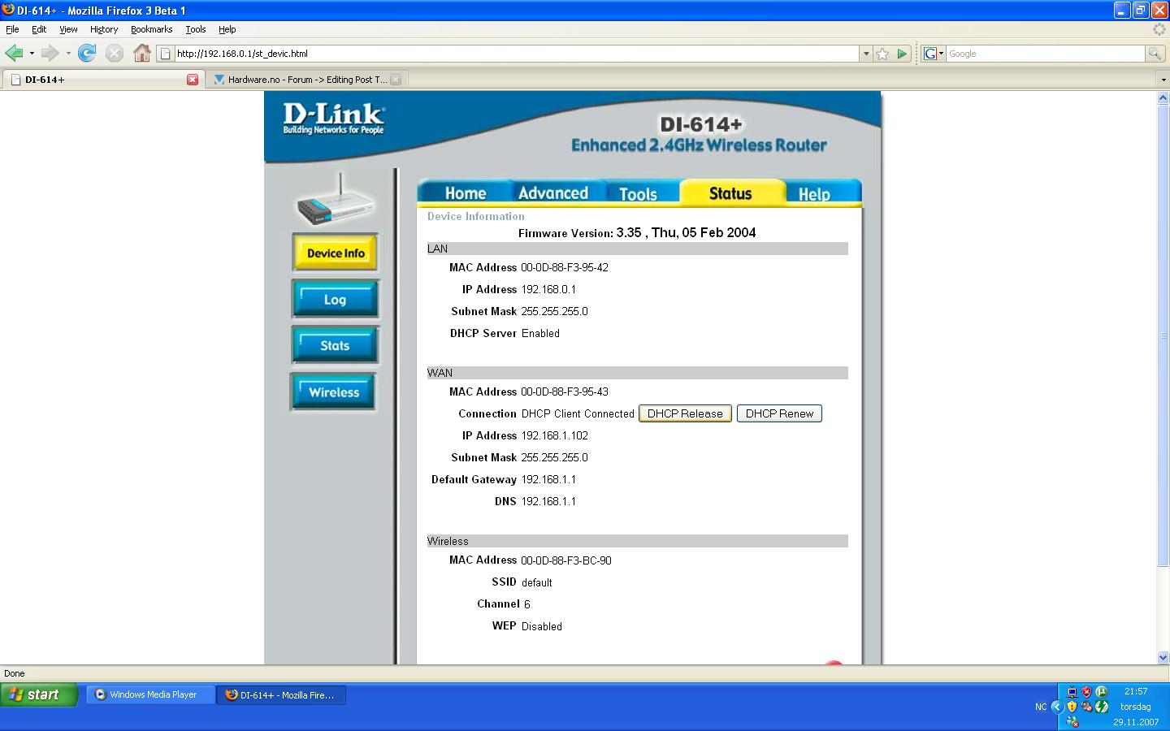This screenshot has width=1170, height=731.
Task: Click the NC language indicator in tray
Action: click(x=1041, y=707)
